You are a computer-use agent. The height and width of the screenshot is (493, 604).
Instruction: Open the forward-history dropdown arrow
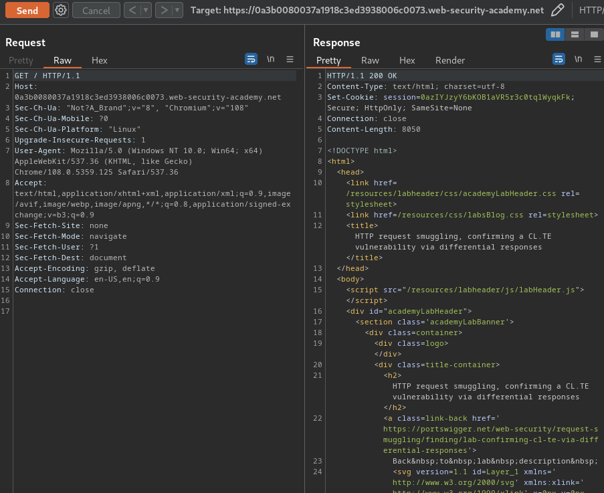(x=177, y=10)
